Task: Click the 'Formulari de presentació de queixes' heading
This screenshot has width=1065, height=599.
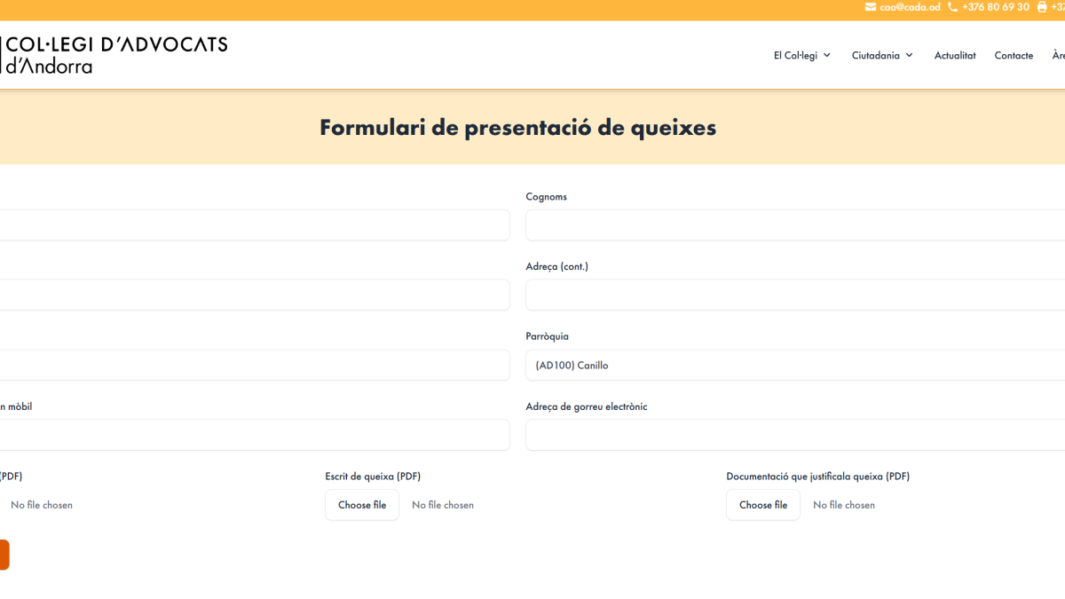Action: [x=517, y=128]
